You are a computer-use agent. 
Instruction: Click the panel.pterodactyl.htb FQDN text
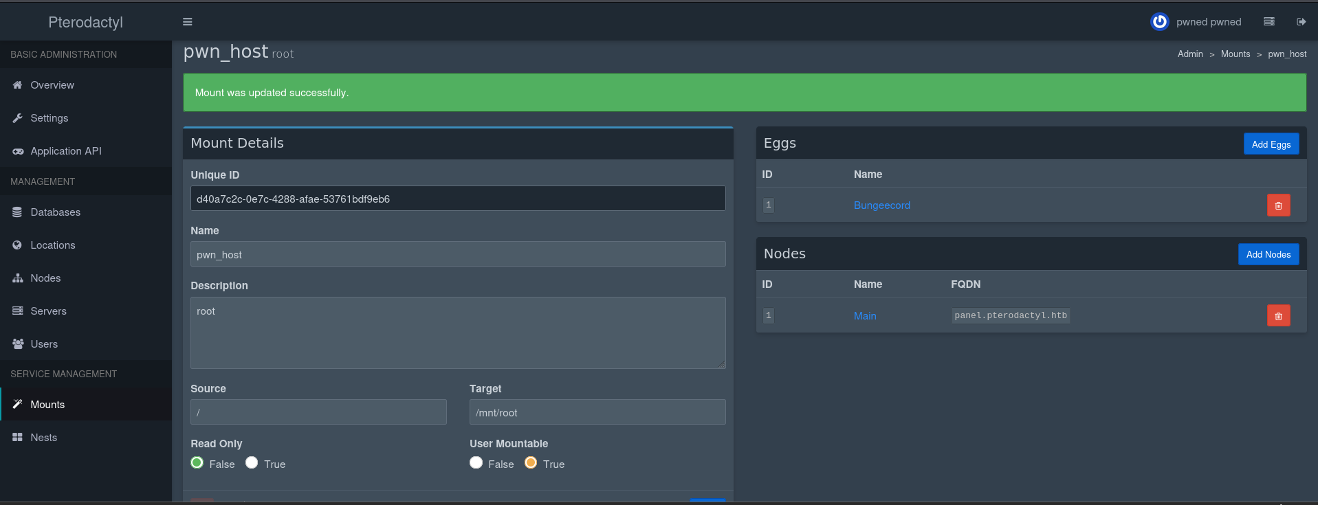coord(1011,315)
